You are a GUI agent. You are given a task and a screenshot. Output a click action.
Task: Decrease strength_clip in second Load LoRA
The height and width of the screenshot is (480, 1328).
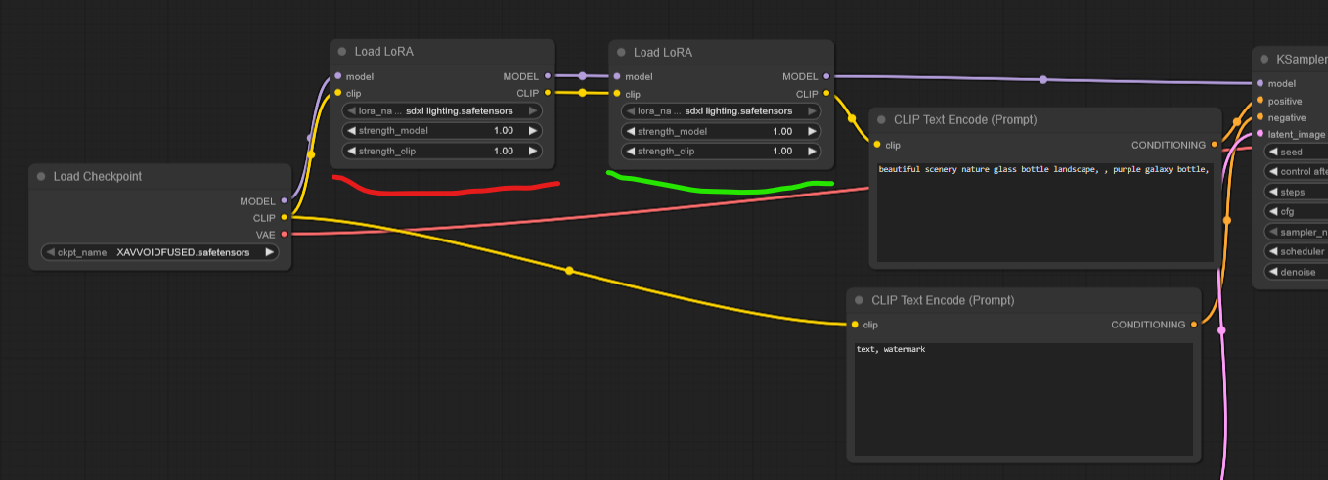pos(630,152)
